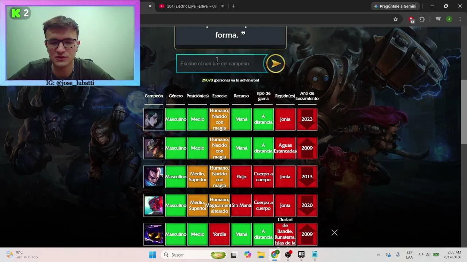Click the Pregúntale a Gemini button

(x=395, y=6)
